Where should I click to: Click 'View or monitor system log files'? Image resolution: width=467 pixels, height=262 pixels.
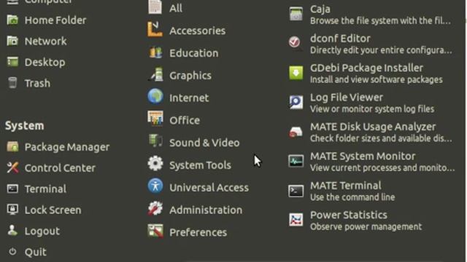tap(372, 109)
